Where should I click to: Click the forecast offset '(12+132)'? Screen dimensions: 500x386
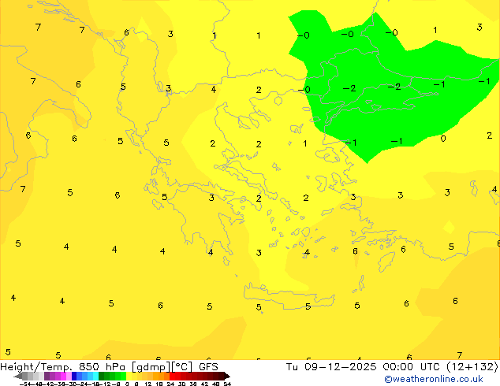(472, 367)
